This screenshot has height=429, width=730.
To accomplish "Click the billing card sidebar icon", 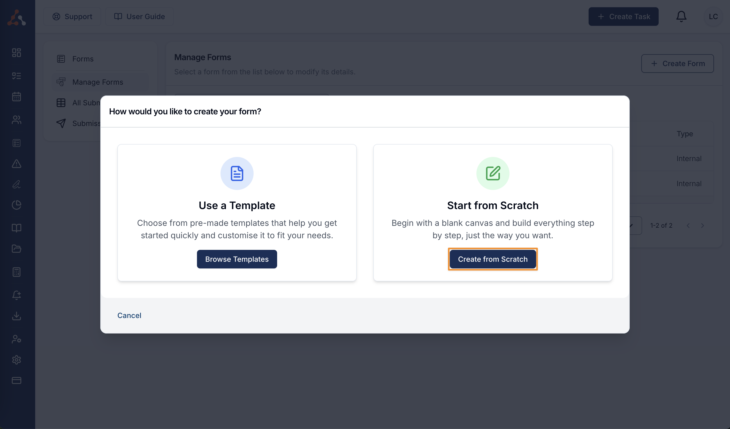I will click(x=17, y=380).
